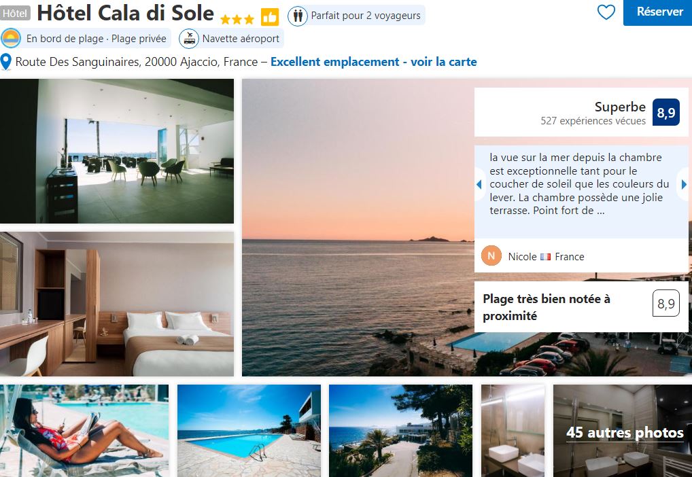Click the three yellow star rating
Screen dimensions: 692x477
pos(237,20)
